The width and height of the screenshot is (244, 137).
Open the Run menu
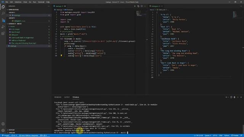[35, 2]
